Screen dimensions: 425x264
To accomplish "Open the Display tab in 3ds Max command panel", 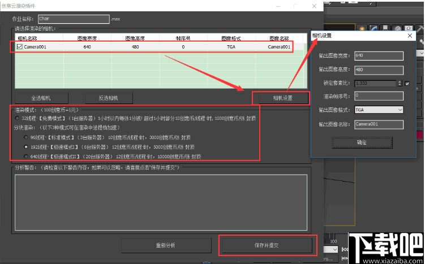I will pos(409,28).
